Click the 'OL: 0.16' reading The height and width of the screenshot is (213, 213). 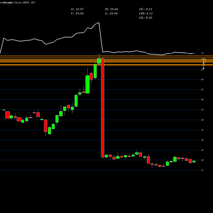tap(146, 18)
